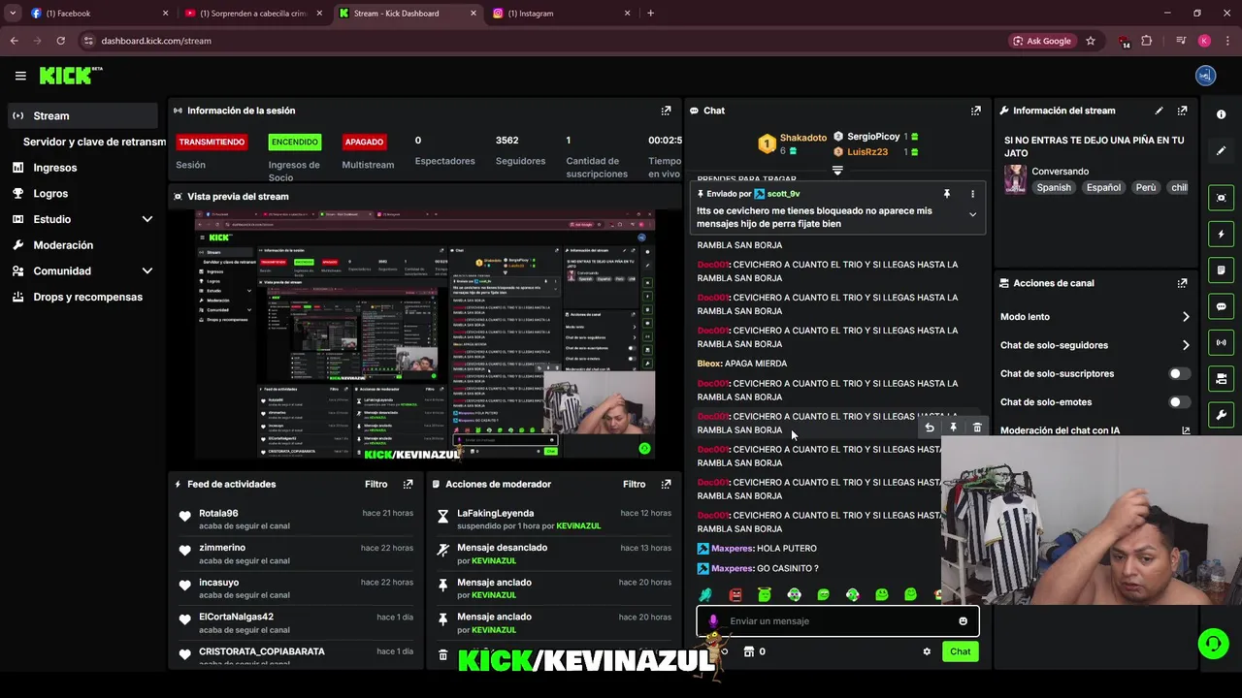
Task: Open Modo lento options arrow
Action: click(1185, 317)
